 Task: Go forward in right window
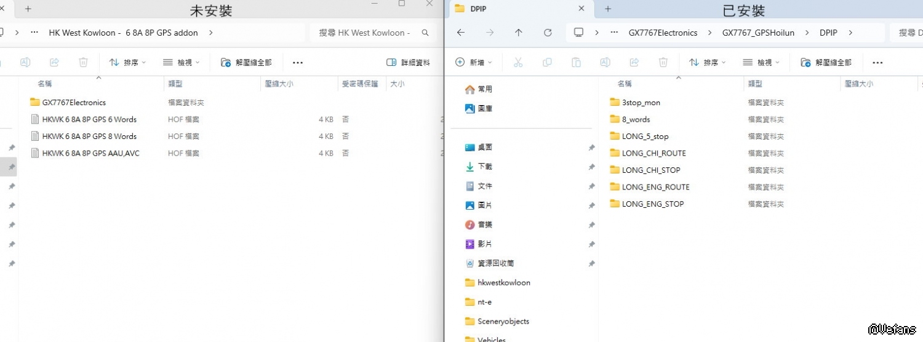[x=490, y=33]
